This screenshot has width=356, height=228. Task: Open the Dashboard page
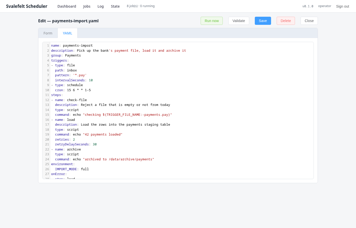tap(67, 6)
